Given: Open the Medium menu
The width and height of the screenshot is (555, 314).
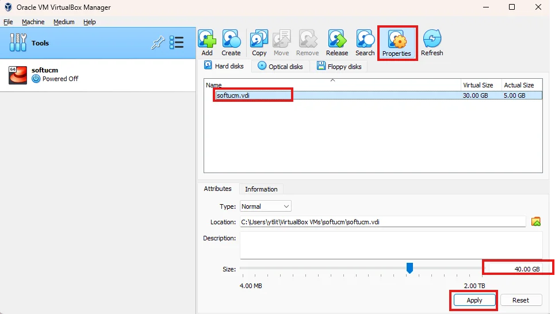Looking at the screenshot, I should coord(64,22).
